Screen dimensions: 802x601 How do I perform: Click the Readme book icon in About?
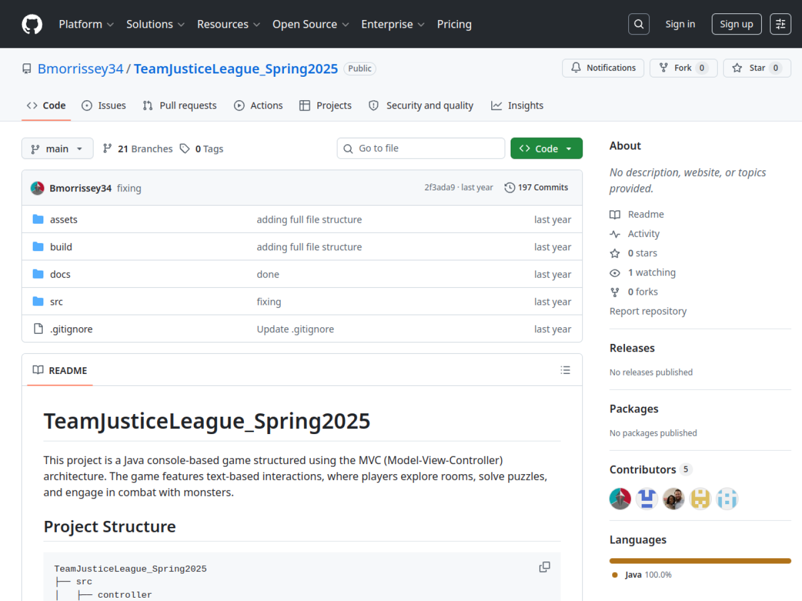pos(615,215)
